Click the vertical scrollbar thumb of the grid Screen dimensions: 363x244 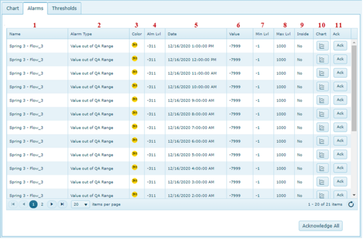(354, 88)
